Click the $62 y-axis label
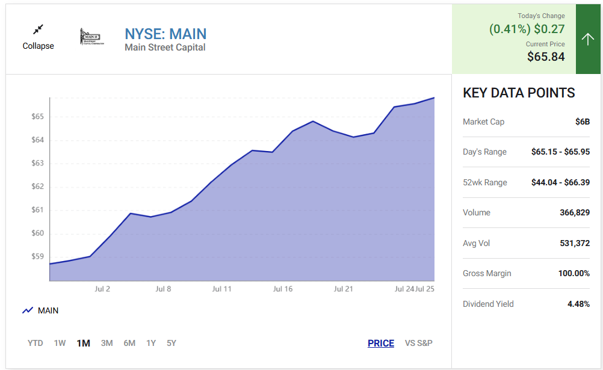Image resolution: width=603 pixels, height=370 pixels. click(38, 187)
